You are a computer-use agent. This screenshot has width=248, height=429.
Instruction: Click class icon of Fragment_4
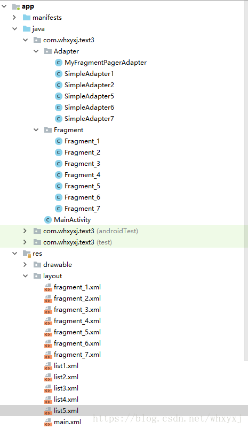point(58,175)
